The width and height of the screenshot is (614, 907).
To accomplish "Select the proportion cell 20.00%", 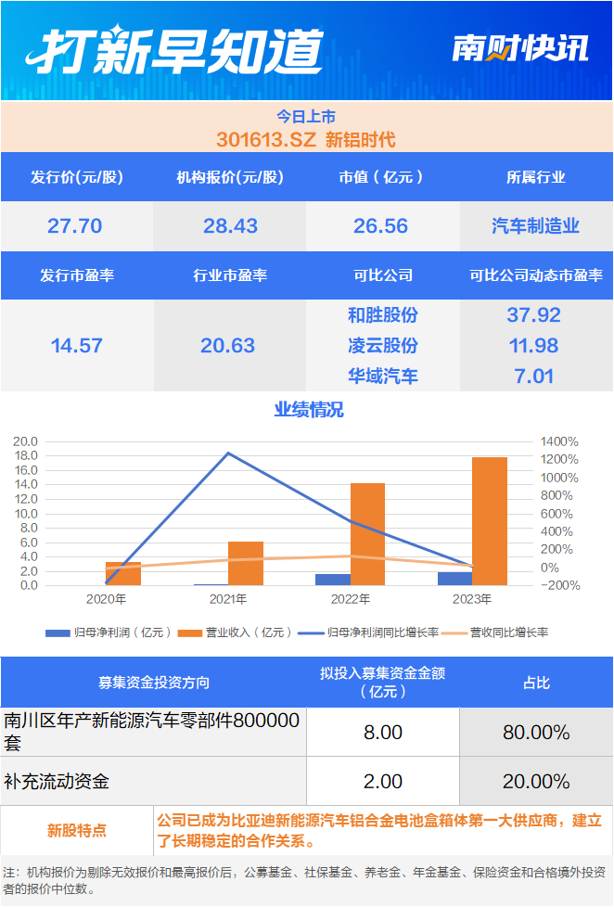I will [536, 782].
